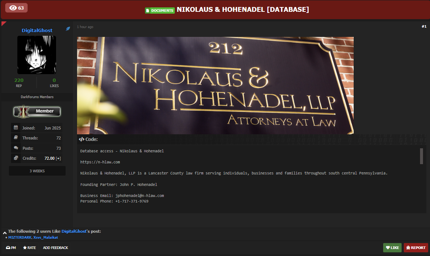Open MIZTERDARK user profile
Image resolution: width=430 pixels, height=256 pixels.
20,238
